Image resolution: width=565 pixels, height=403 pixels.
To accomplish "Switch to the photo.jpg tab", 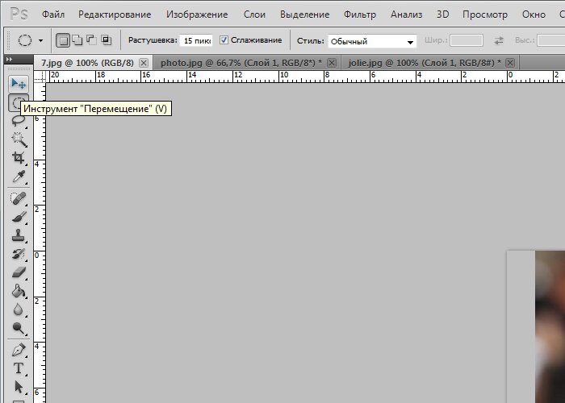I will tap(241, 63).
